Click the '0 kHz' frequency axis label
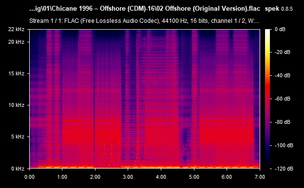 point(18,169)
